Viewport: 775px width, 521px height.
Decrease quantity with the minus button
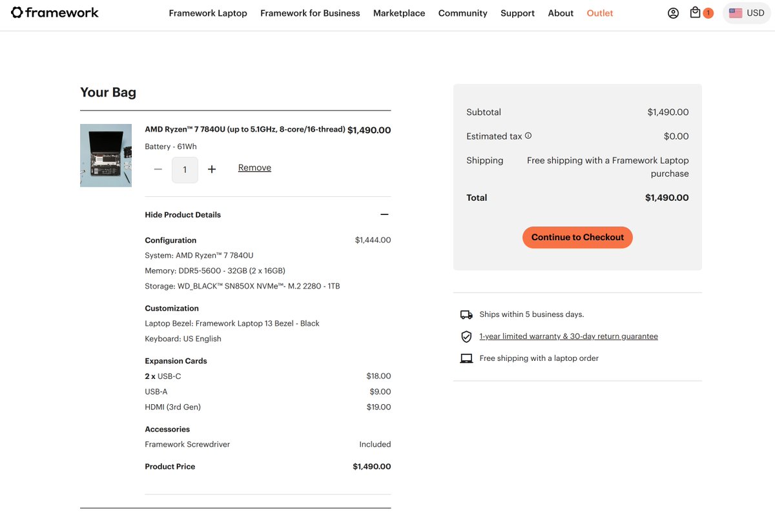click(158, 169)
